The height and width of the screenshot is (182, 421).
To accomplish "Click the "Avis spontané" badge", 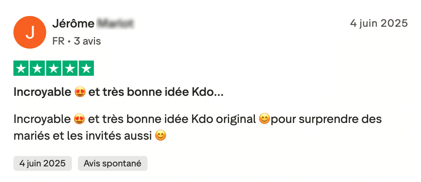I will [x=113, y=163].
